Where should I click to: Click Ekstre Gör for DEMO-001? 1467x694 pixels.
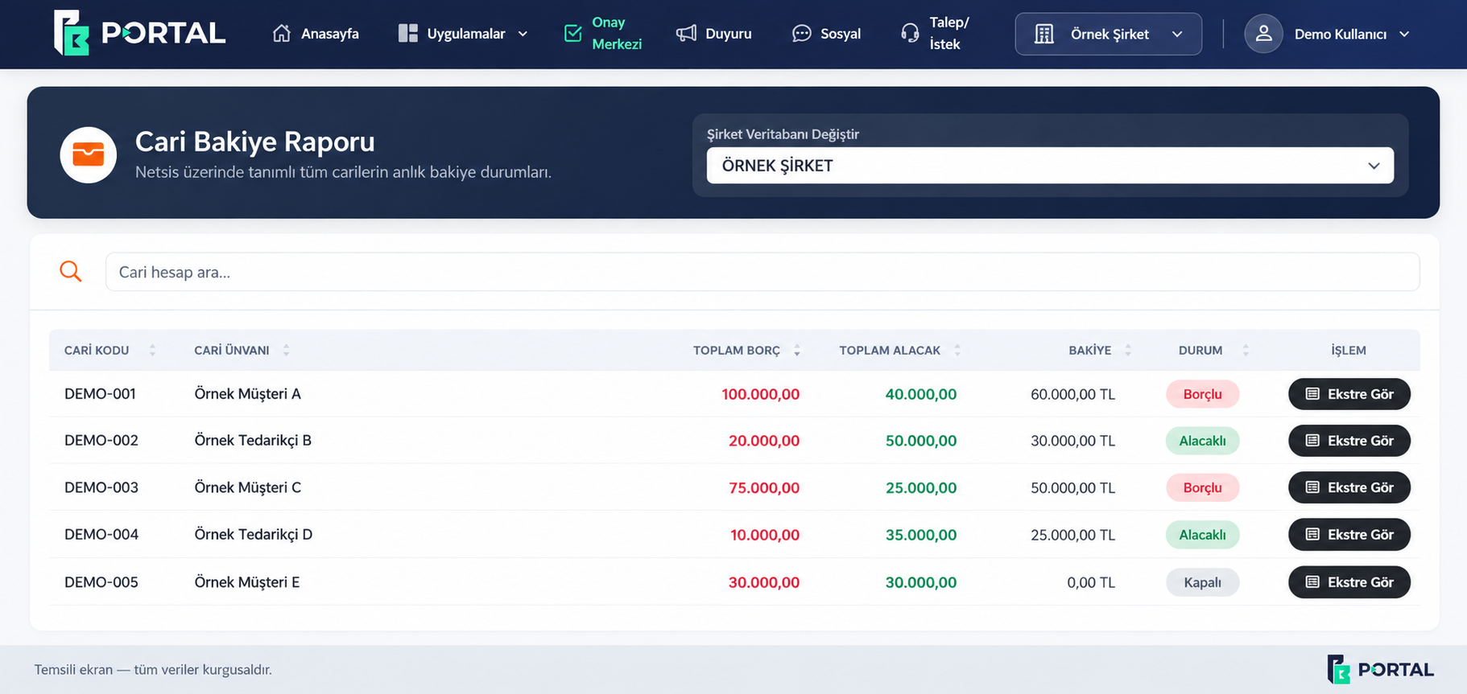pos(1349,394)
